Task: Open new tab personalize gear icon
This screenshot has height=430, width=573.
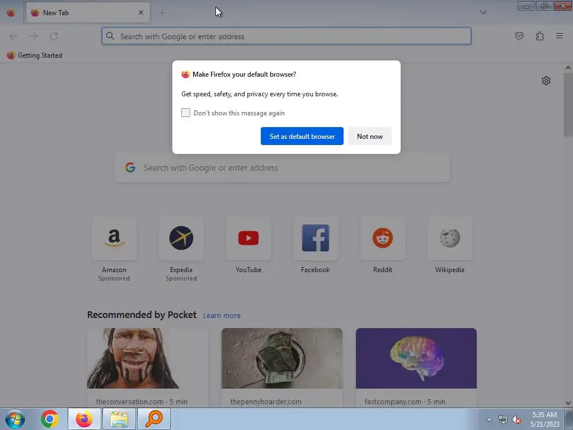Action: (x=546, y=81)
